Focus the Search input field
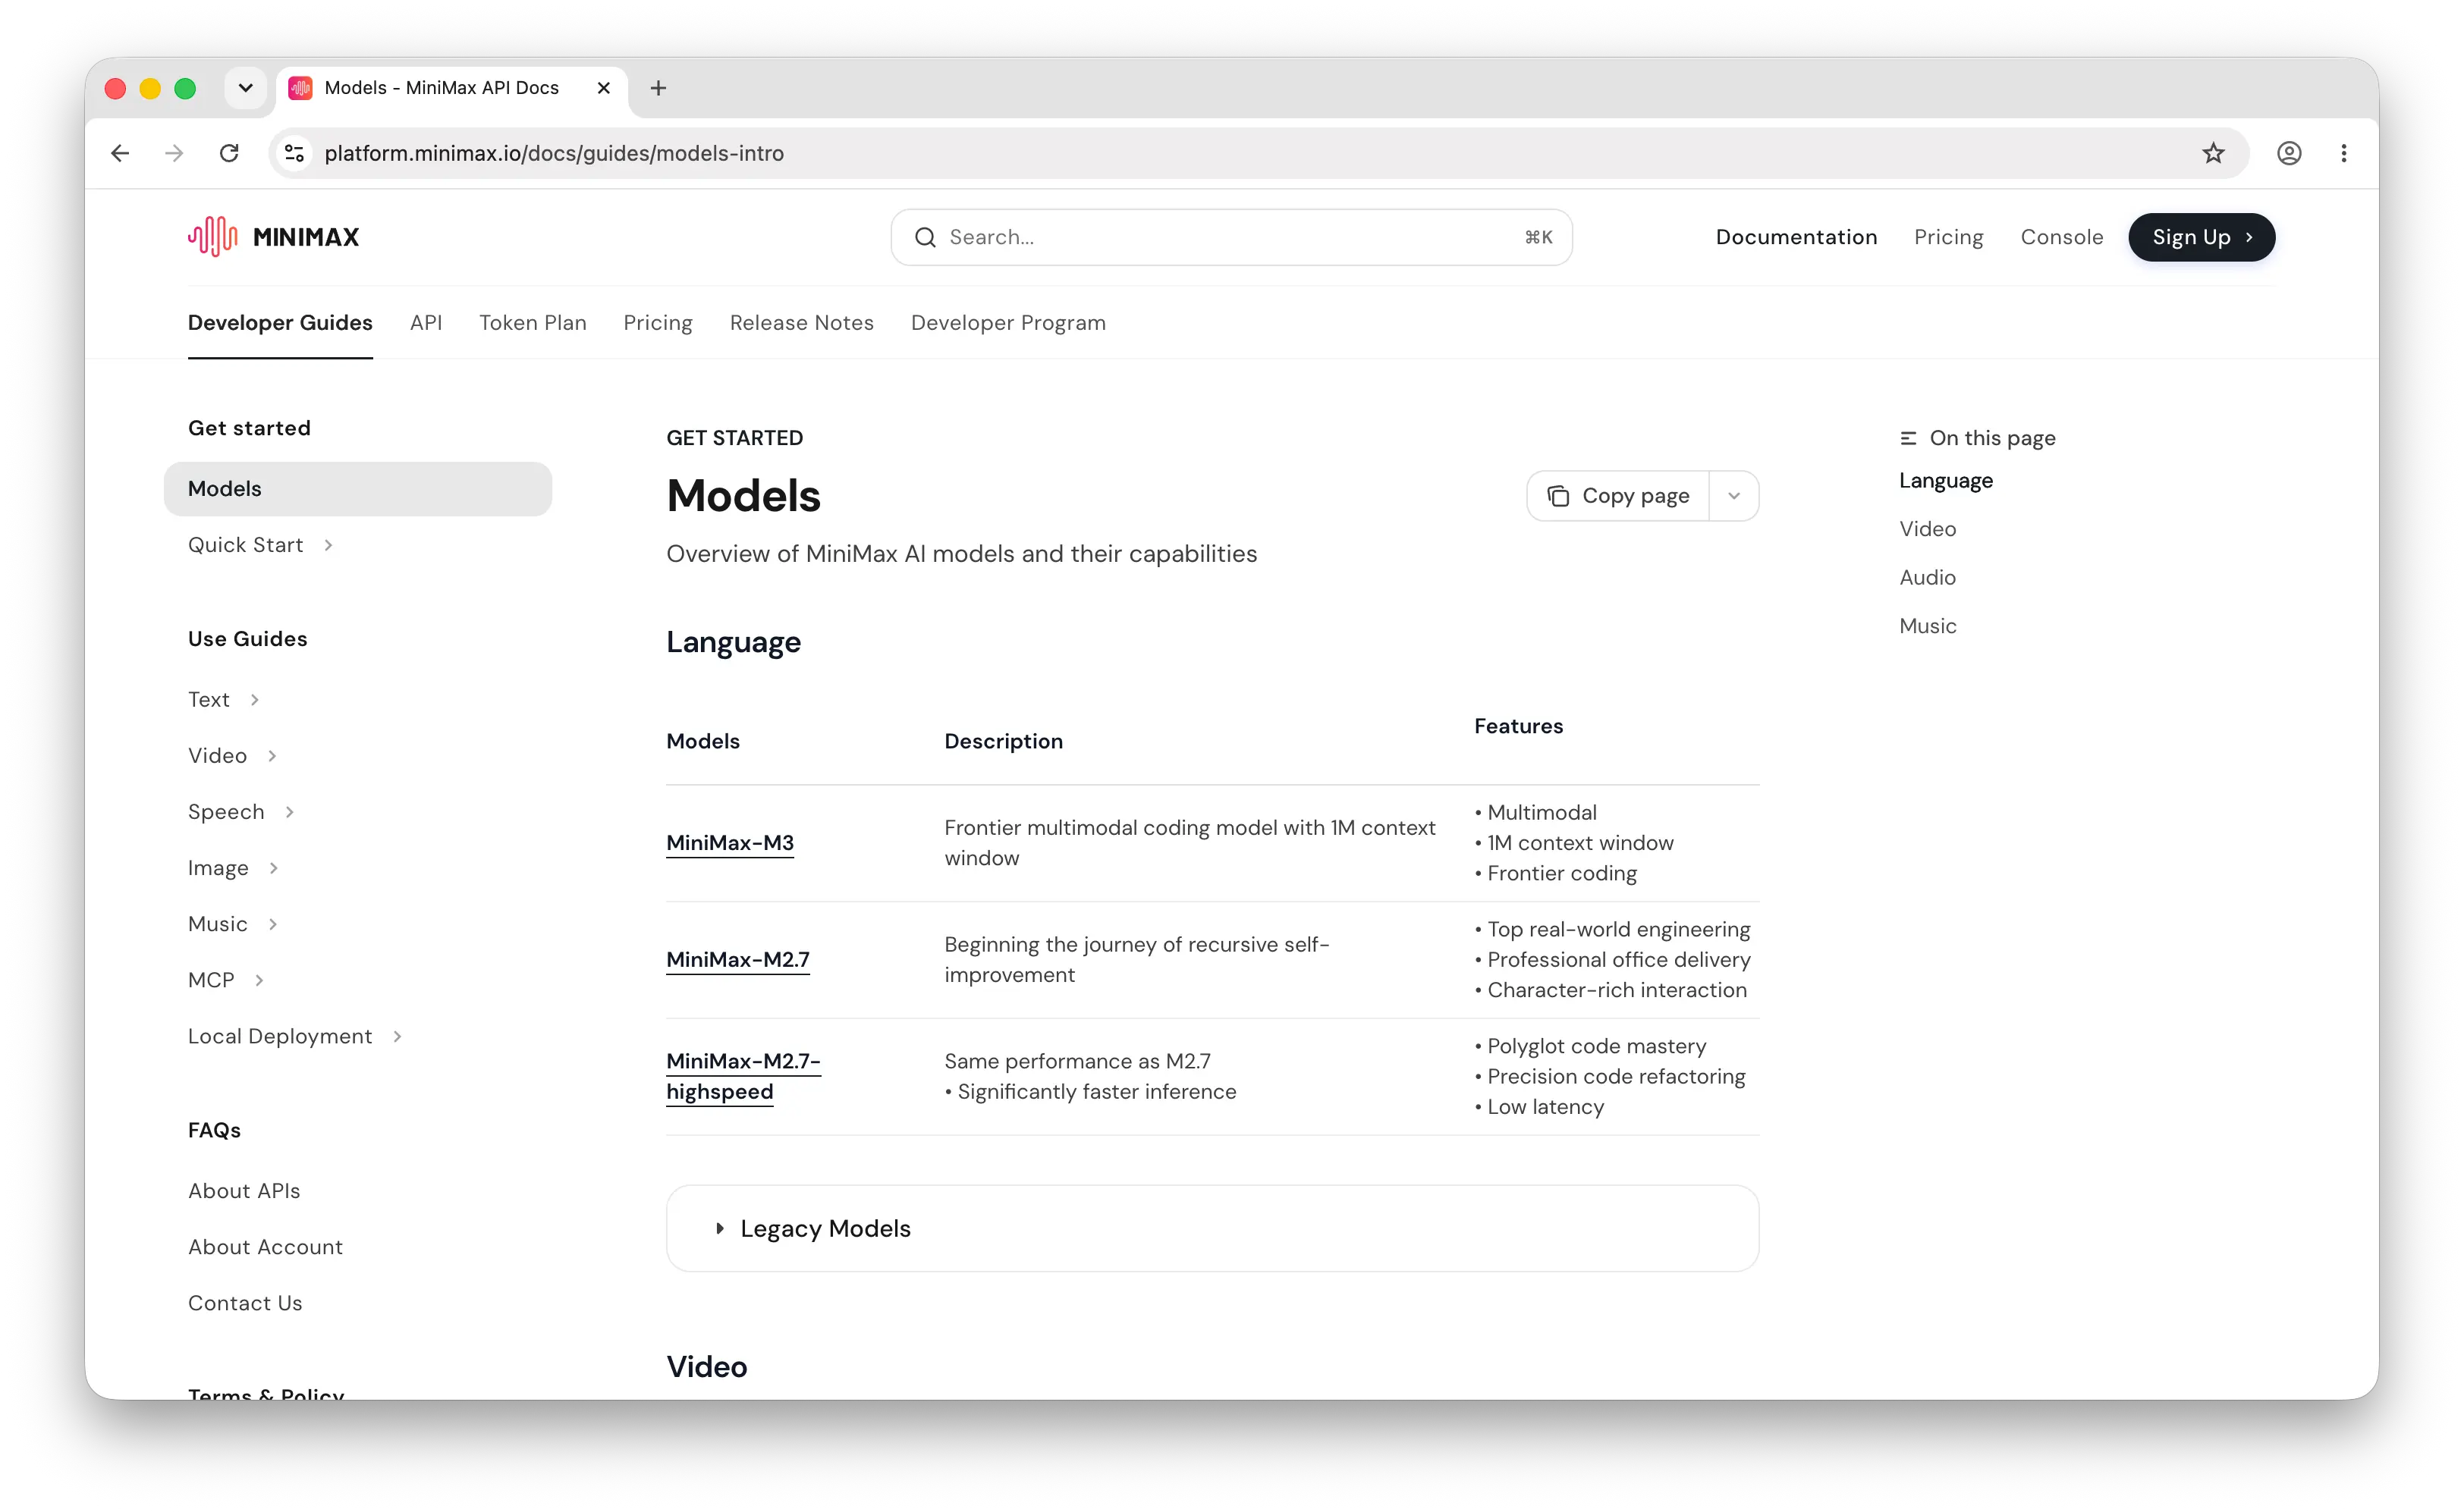Viewport: 2464px width, 1512px height. (1231, 237)
